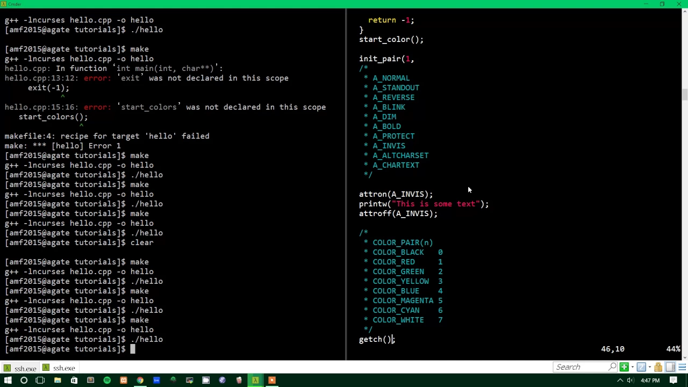Click the 'attroff(A_INVIS);' line
The image size is (688, 387).
(398, 213)
